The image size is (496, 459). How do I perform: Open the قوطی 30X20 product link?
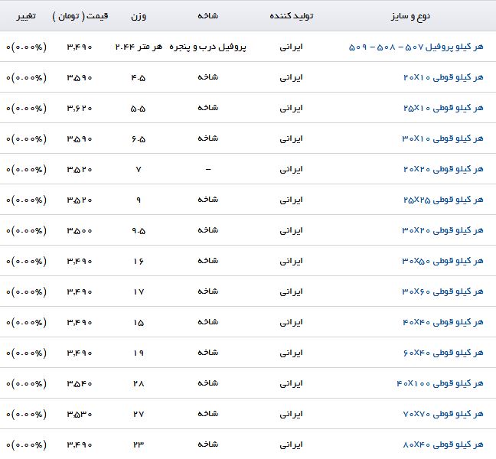point(443,230)
